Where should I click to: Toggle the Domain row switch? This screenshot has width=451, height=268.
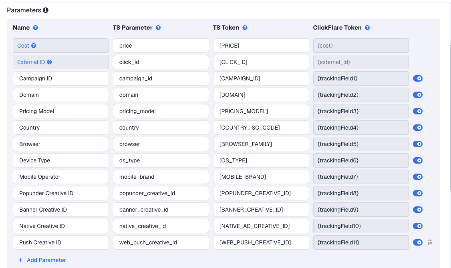point(418,95)
